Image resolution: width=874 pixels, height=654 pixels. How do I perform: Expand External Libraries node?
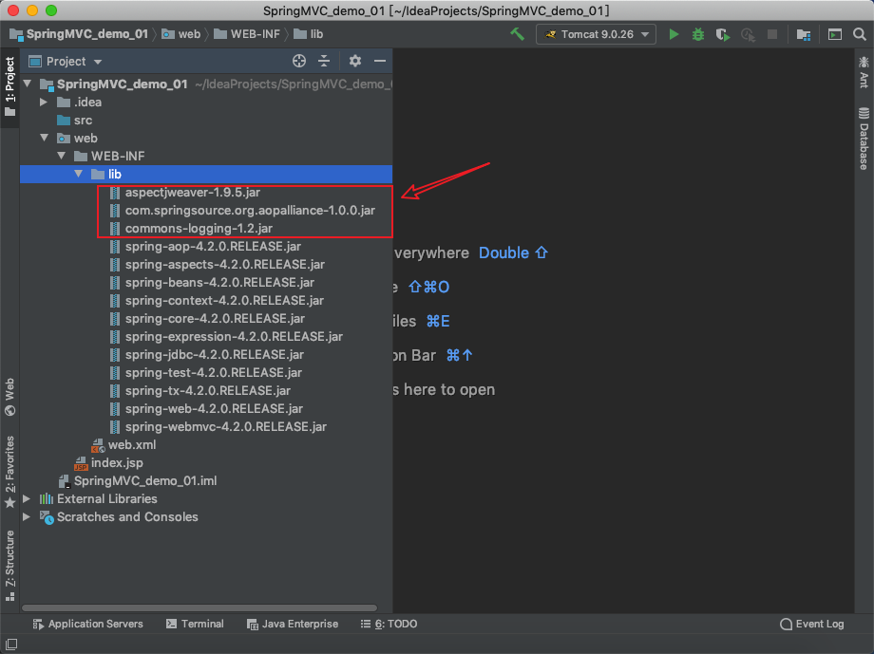(x=27, y=498)
